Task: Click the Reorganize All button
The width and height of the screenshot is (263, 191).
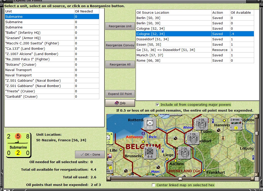Action: [x=120, y=64]
